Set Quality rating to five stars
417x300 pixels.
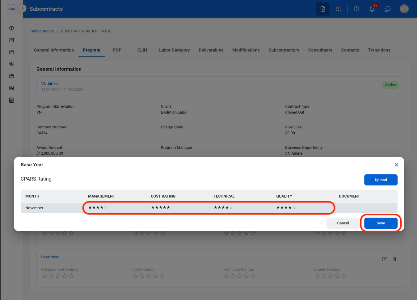point(294,207)
